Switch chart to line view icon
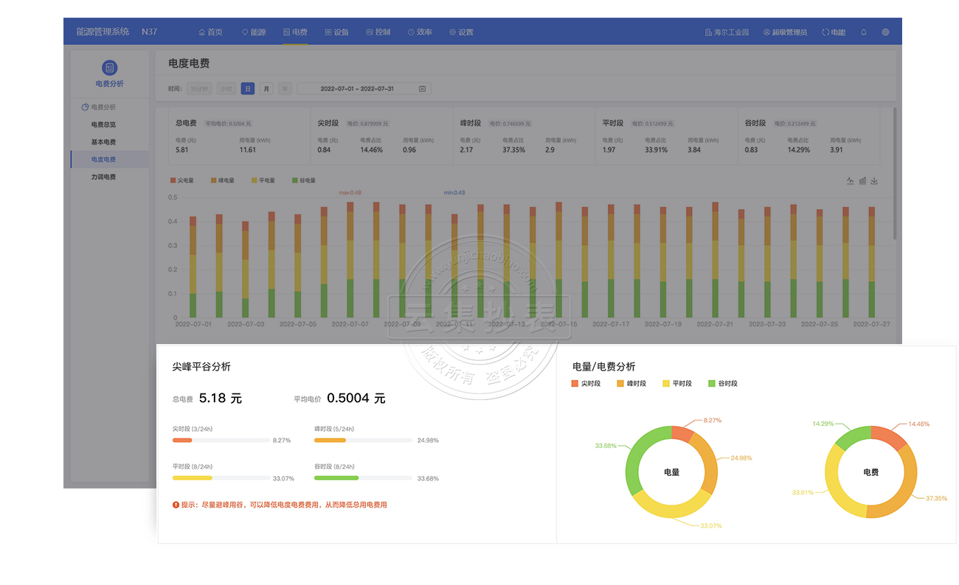The height and width of the screenshot is (585, 959). (850, 181)
